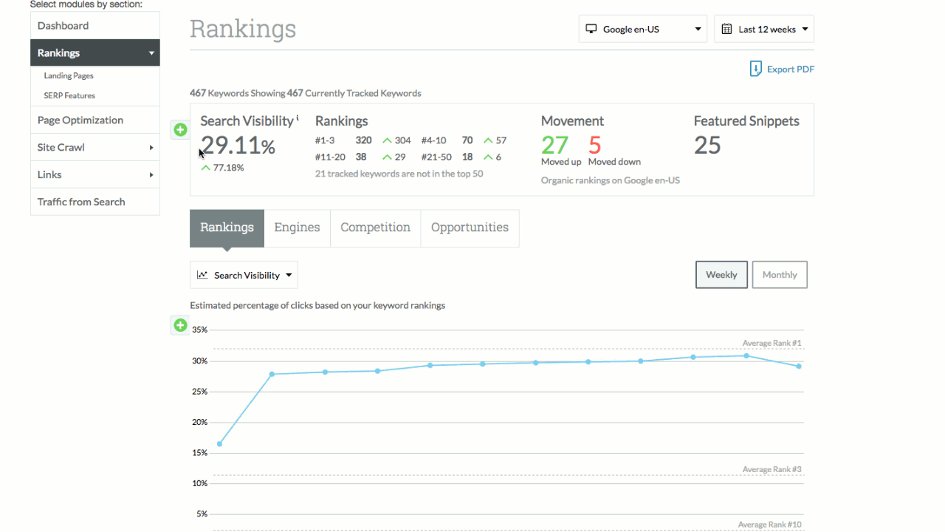Screen dimensions: 945x532
Task: Open the Opportunities tab
Action: click(x=470, y=228)
